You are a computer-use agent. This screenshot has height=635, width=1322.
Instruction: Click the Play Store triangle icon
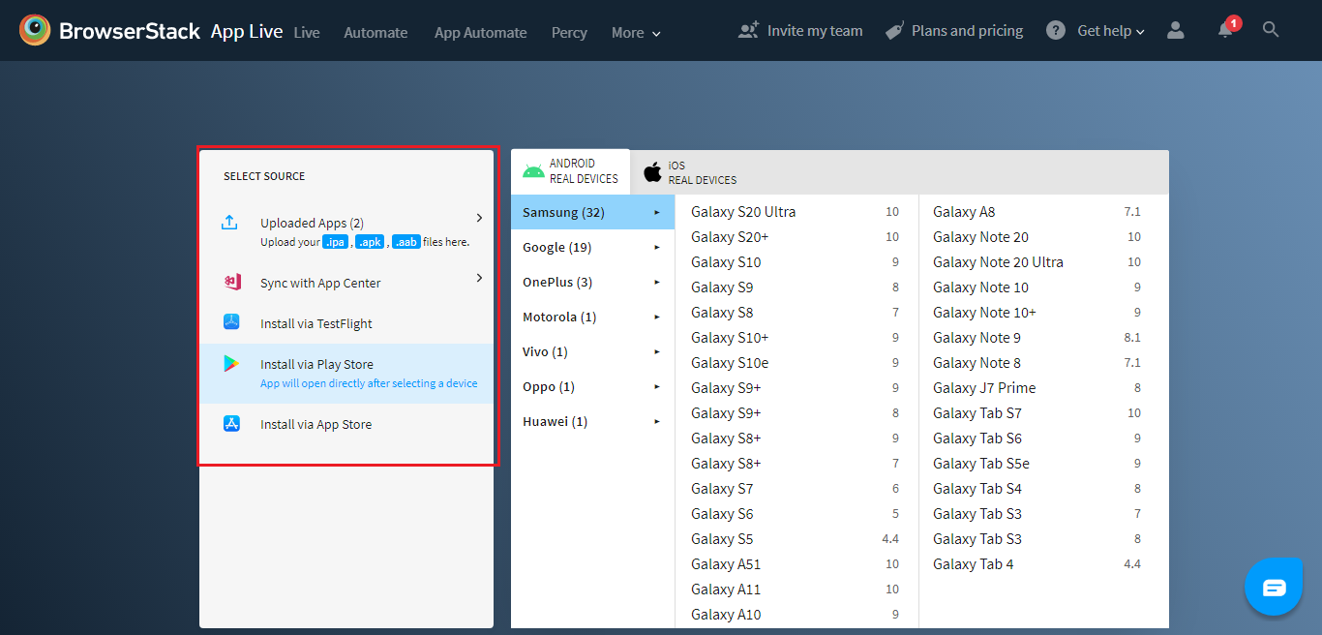pyautogui.click(x=231, y=364)
